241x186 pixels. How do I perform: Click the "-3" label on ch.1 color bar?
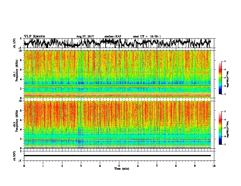(x=225, y=61)
